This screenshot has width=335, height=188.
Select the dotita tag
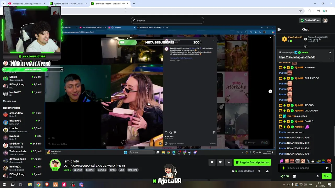coord(113,170)
